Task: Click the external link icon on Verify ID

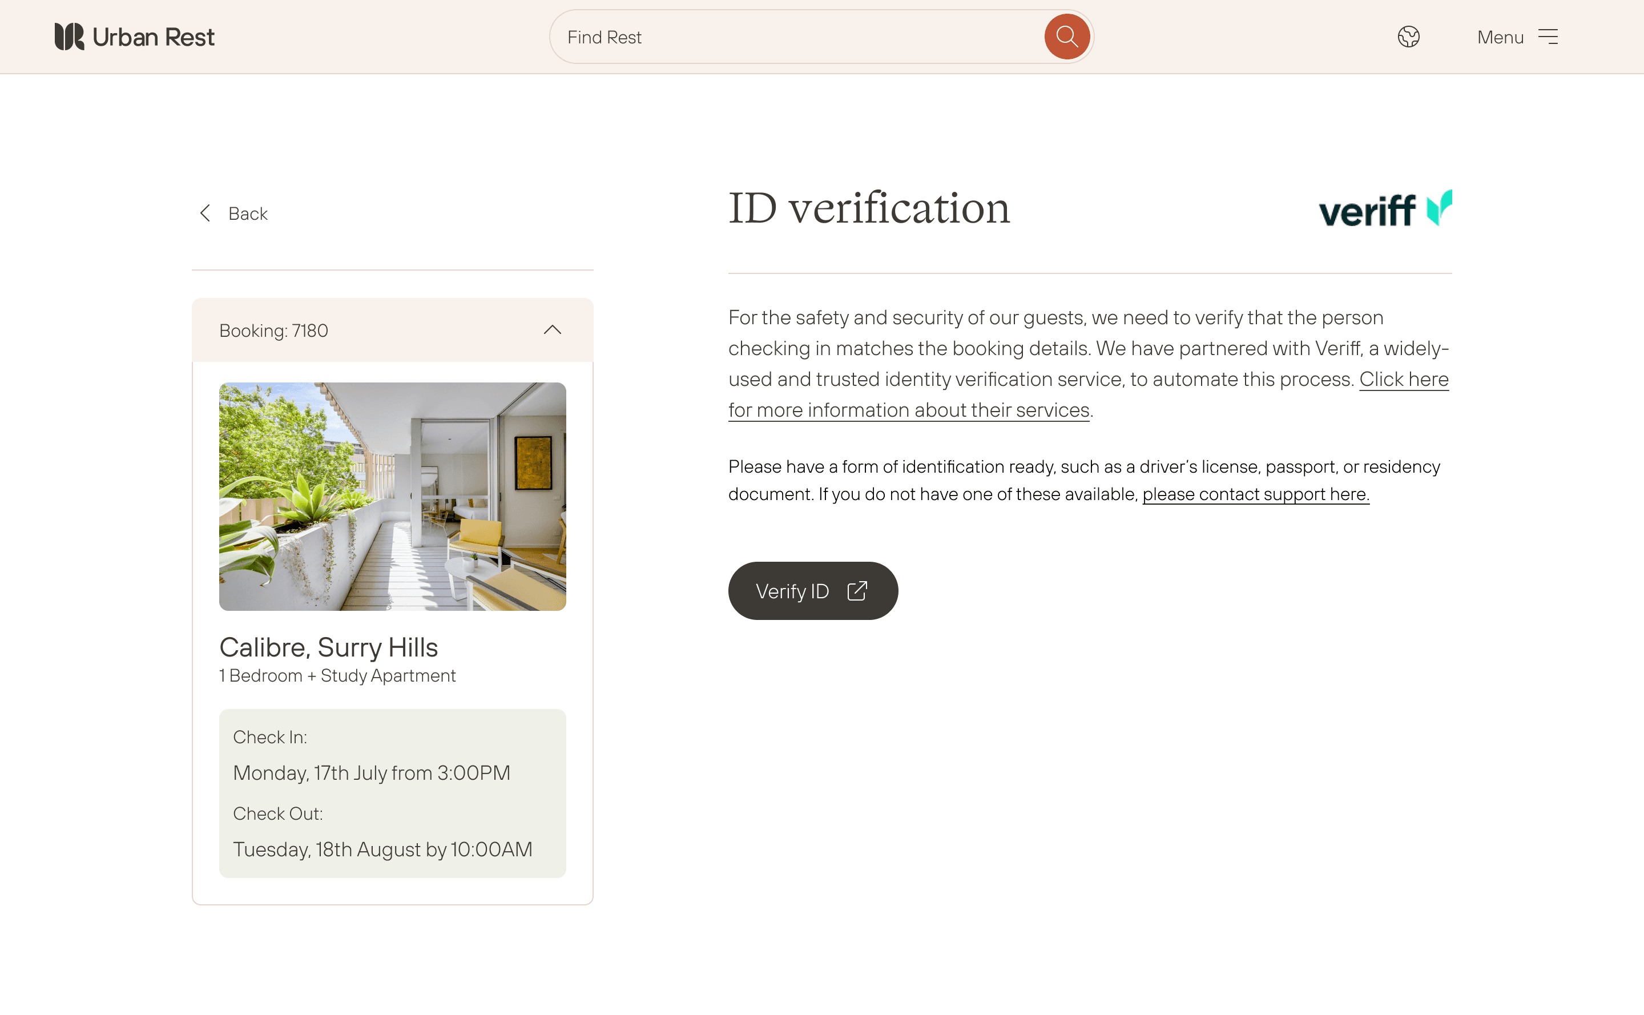Action: [857, 590]
